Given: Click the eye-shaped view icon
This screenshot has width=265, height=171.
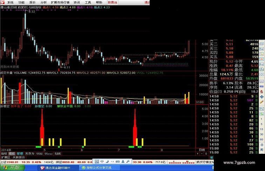Looking at the screenshot, I should pos(261,74).
